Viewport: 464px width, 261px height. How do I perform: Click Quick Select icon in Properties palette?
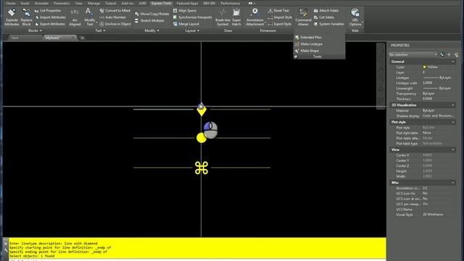click(x=456, y=54)
